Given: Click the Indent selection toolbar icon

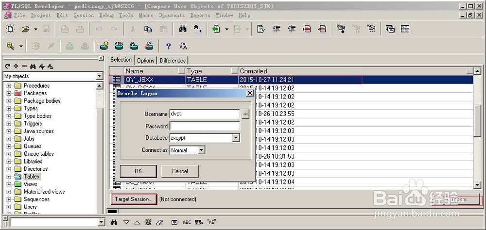Looking at the screenshot, I should [x=276, y=29].
